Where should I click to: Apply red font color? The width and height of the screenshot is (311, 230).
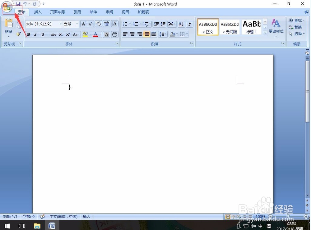point(95,34)
